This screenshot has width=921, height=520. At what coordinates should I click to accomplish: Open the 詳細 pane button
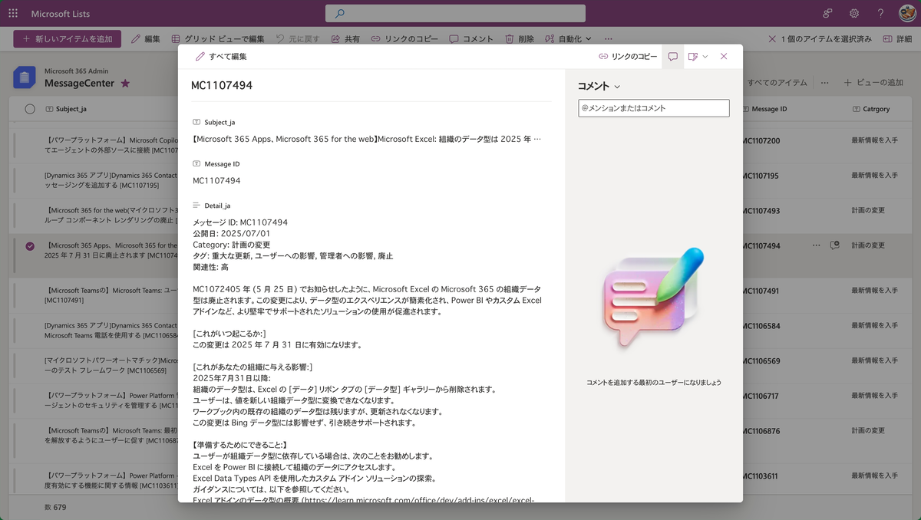coord(897,38)
